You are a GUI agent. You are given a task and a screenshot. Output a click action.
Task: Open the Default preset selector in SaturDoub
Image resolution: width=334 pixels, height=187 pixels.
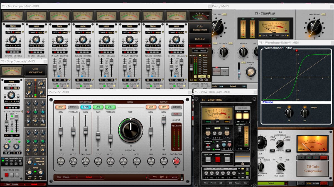tap(233, 86)
